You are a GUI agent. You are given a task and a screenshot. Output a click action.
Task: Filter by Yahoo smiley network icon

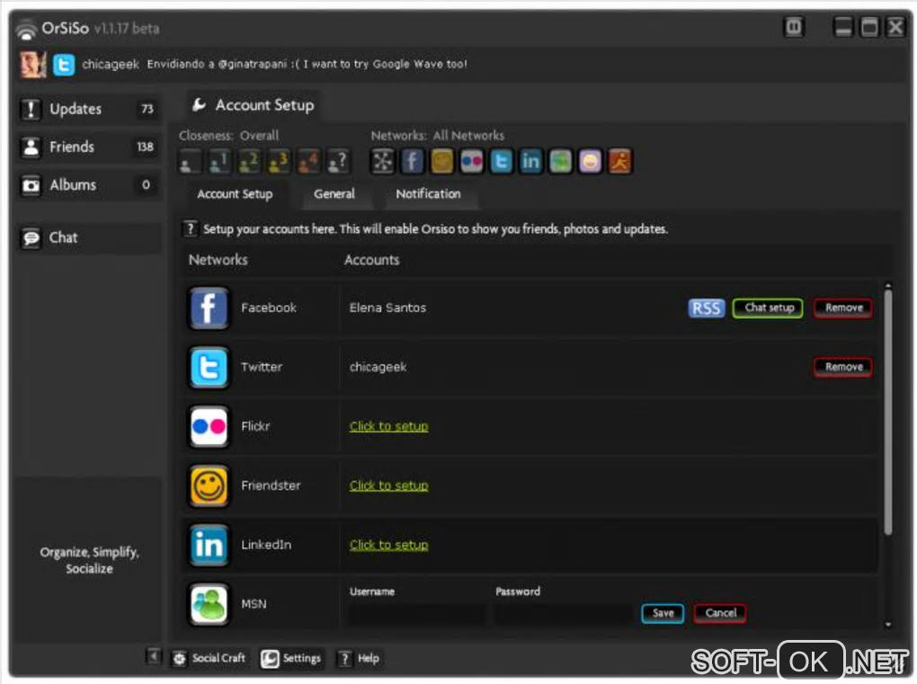tap(590, 162)
